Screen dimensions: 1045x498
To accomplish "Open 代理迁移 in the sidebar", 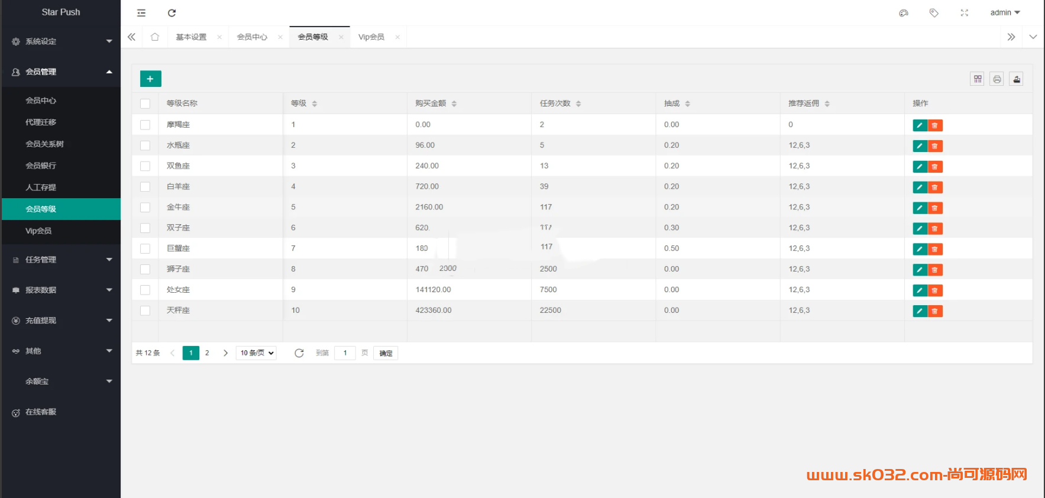I will (x=61, y=122).
